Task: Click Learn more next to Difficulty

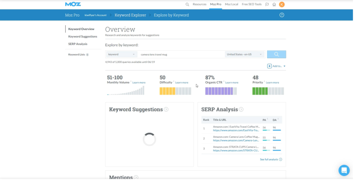Action: point(182,83)
